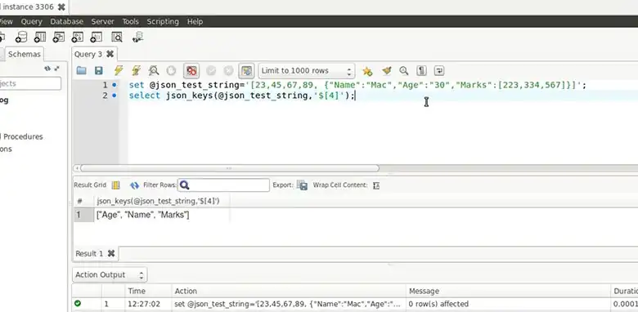
Task: Open the Query menu
Action: 31,21
